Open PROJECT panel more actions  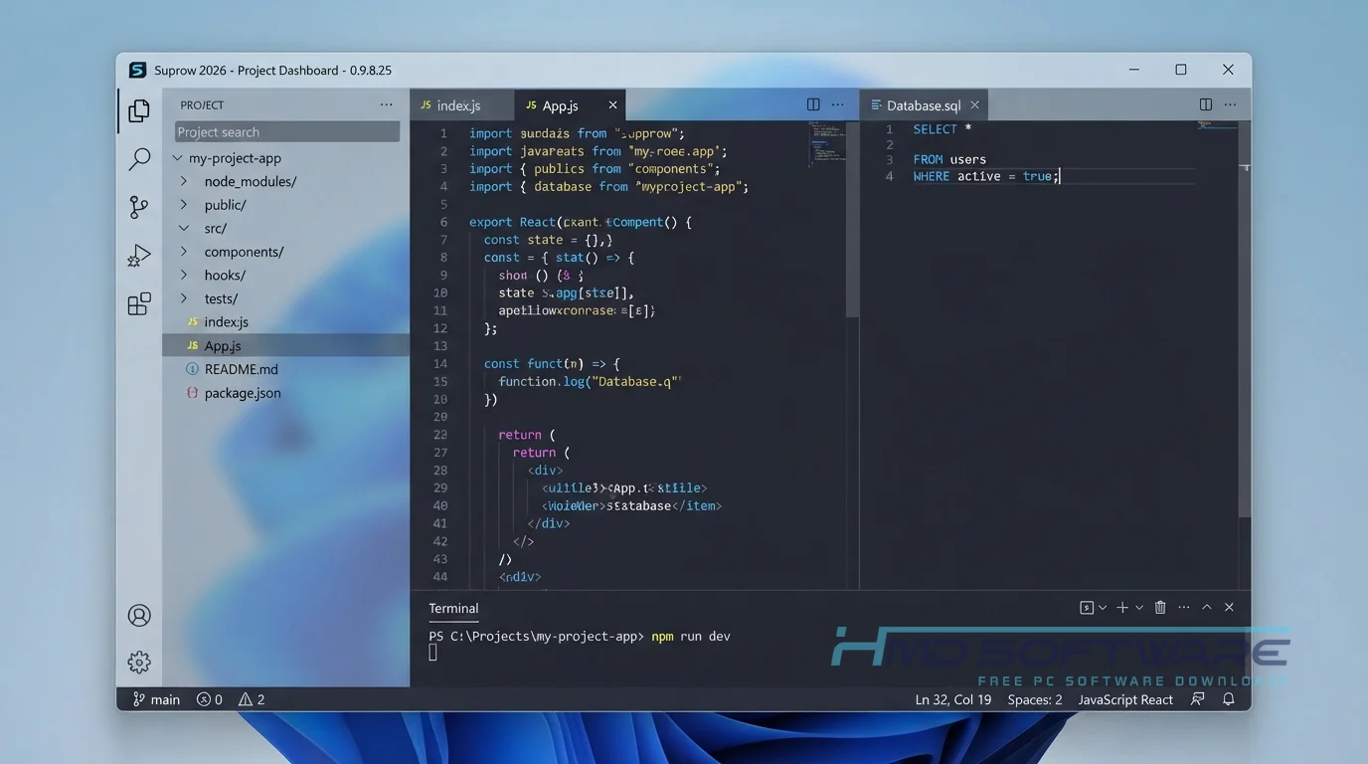(387, 104)
